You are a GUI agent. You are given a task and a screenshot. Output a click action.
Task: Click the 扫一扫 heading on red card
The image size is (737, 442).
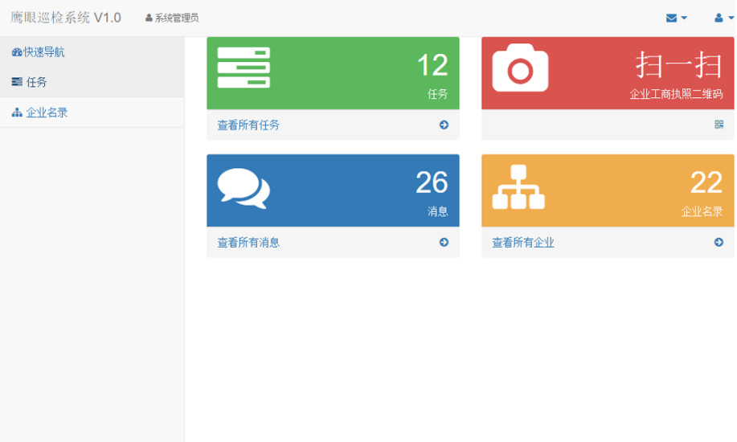679,65
